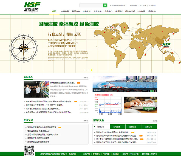The width and height of the screenshot is (181, 156).
Task: Open MORE beside 新闻中心 heading
Action: [x=86, y=78]
